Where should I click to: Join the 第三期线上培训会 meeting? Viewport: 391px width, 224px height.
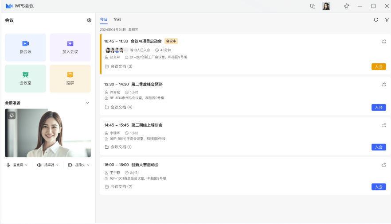click(379, 147)
